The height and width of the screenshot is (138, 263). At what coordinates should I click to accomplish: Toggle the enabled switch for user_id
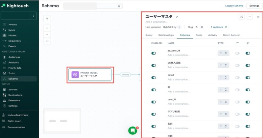pyautogui.click(x=154, y=102)
